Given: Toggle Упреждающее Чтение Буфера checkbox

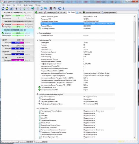Looking at the screenshot, I should point(40,111).
